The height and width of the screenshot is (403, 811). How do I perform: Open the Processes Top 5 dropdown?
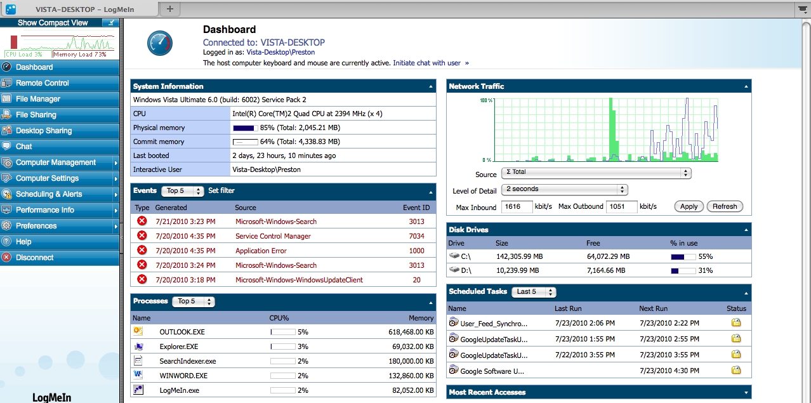pos(194,301)
